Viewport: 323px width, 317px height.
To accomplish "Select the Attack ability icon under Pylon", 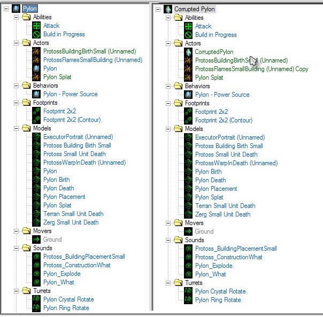I will coord(36,26).
